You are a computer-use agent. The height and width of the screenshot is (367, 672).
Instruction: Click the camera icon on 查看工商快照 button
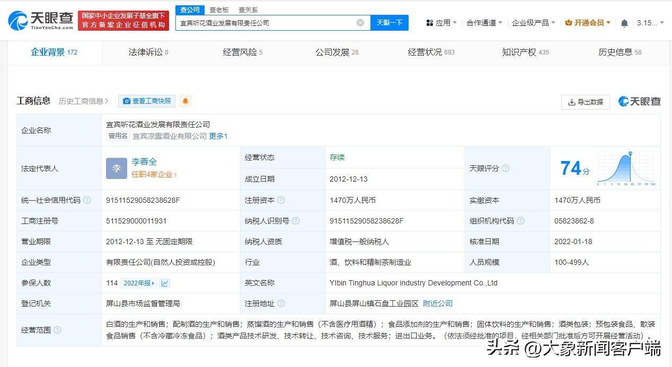coord(127,101)
